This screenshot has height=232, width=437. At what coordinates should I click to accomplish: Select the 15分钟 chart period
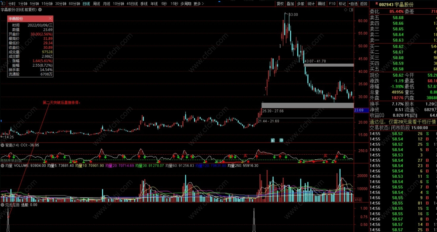tap(47, 4)
